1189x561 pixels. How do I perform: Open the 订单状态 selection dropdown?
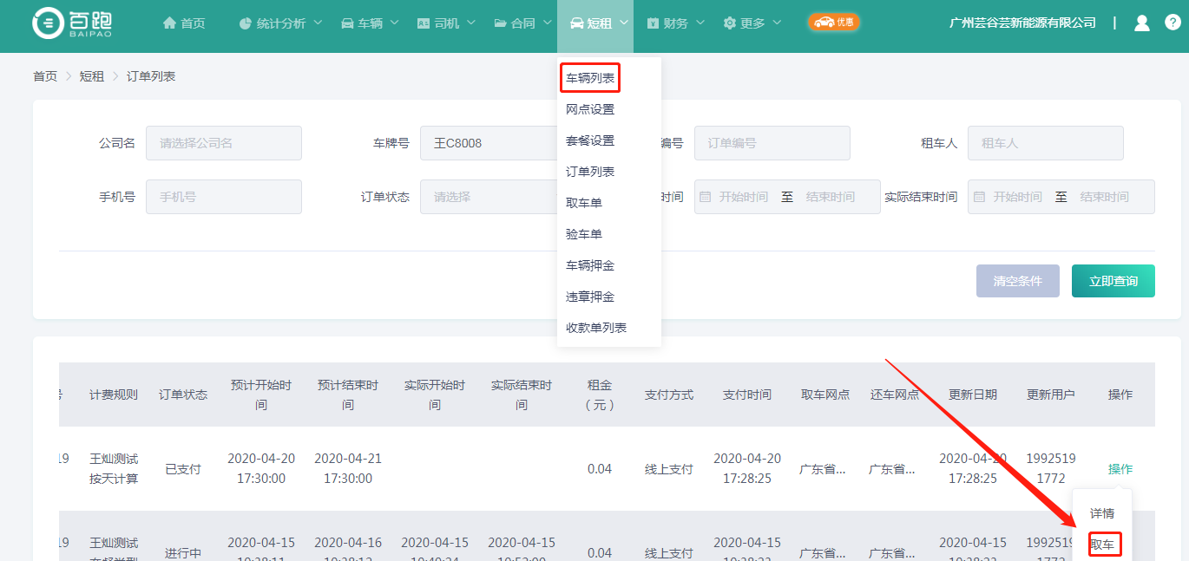[x=488, y=197]
